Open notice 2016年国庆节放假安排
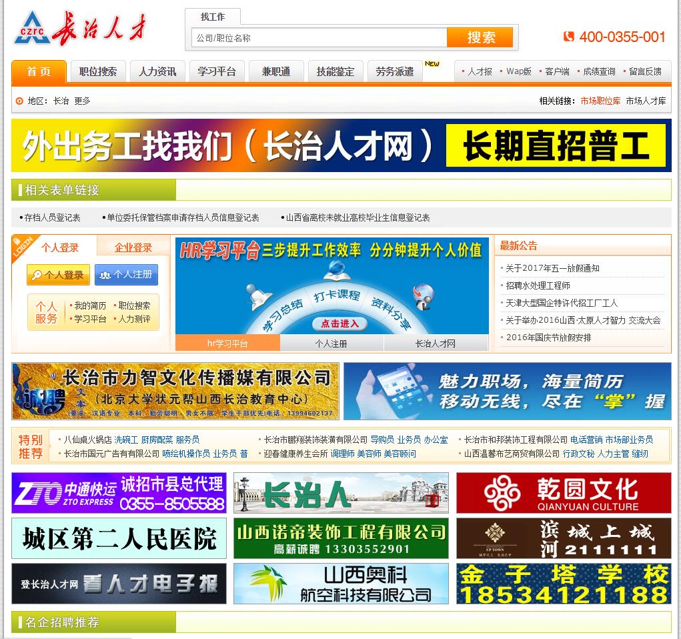 click(x=548, y=338)
